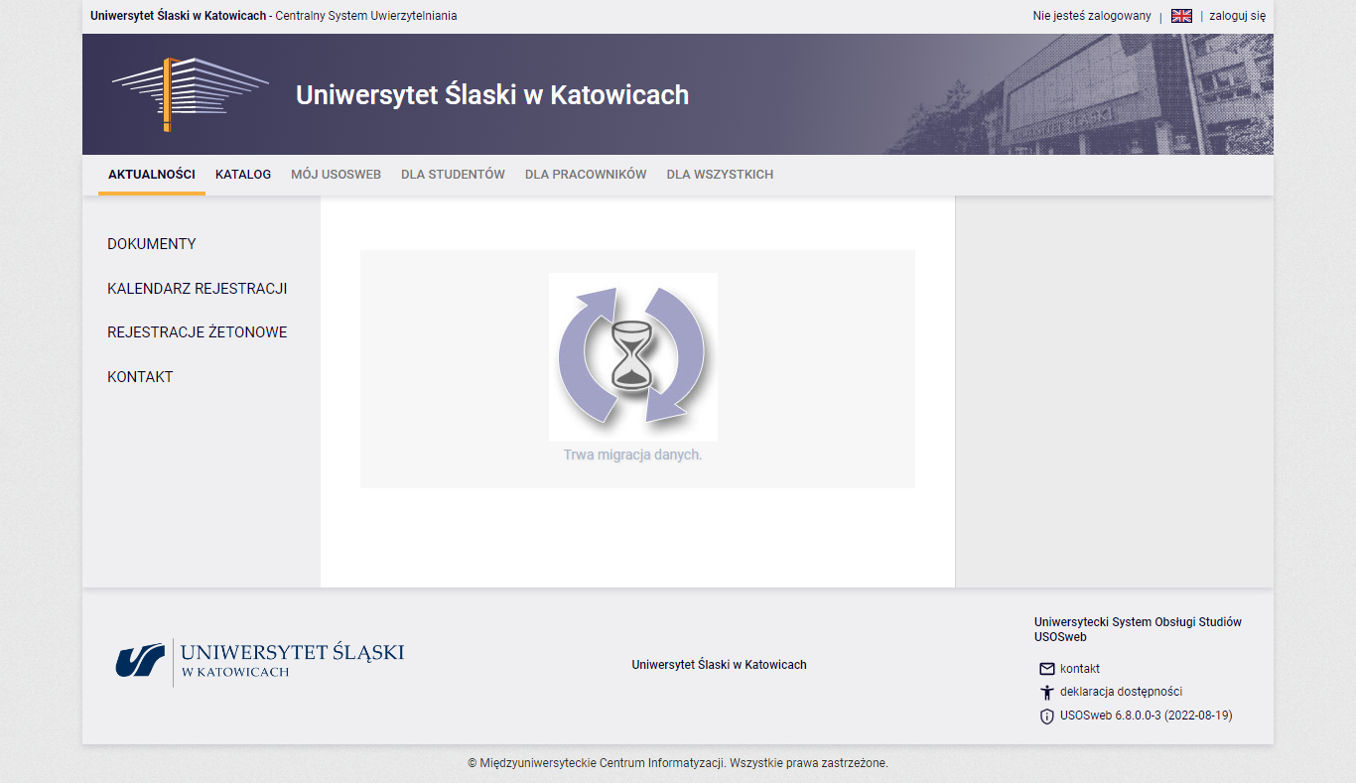The width and height of the screenshot is (1356, 783).
Task: Click the university building logo in the banner
Action: [x=190, y=94]
